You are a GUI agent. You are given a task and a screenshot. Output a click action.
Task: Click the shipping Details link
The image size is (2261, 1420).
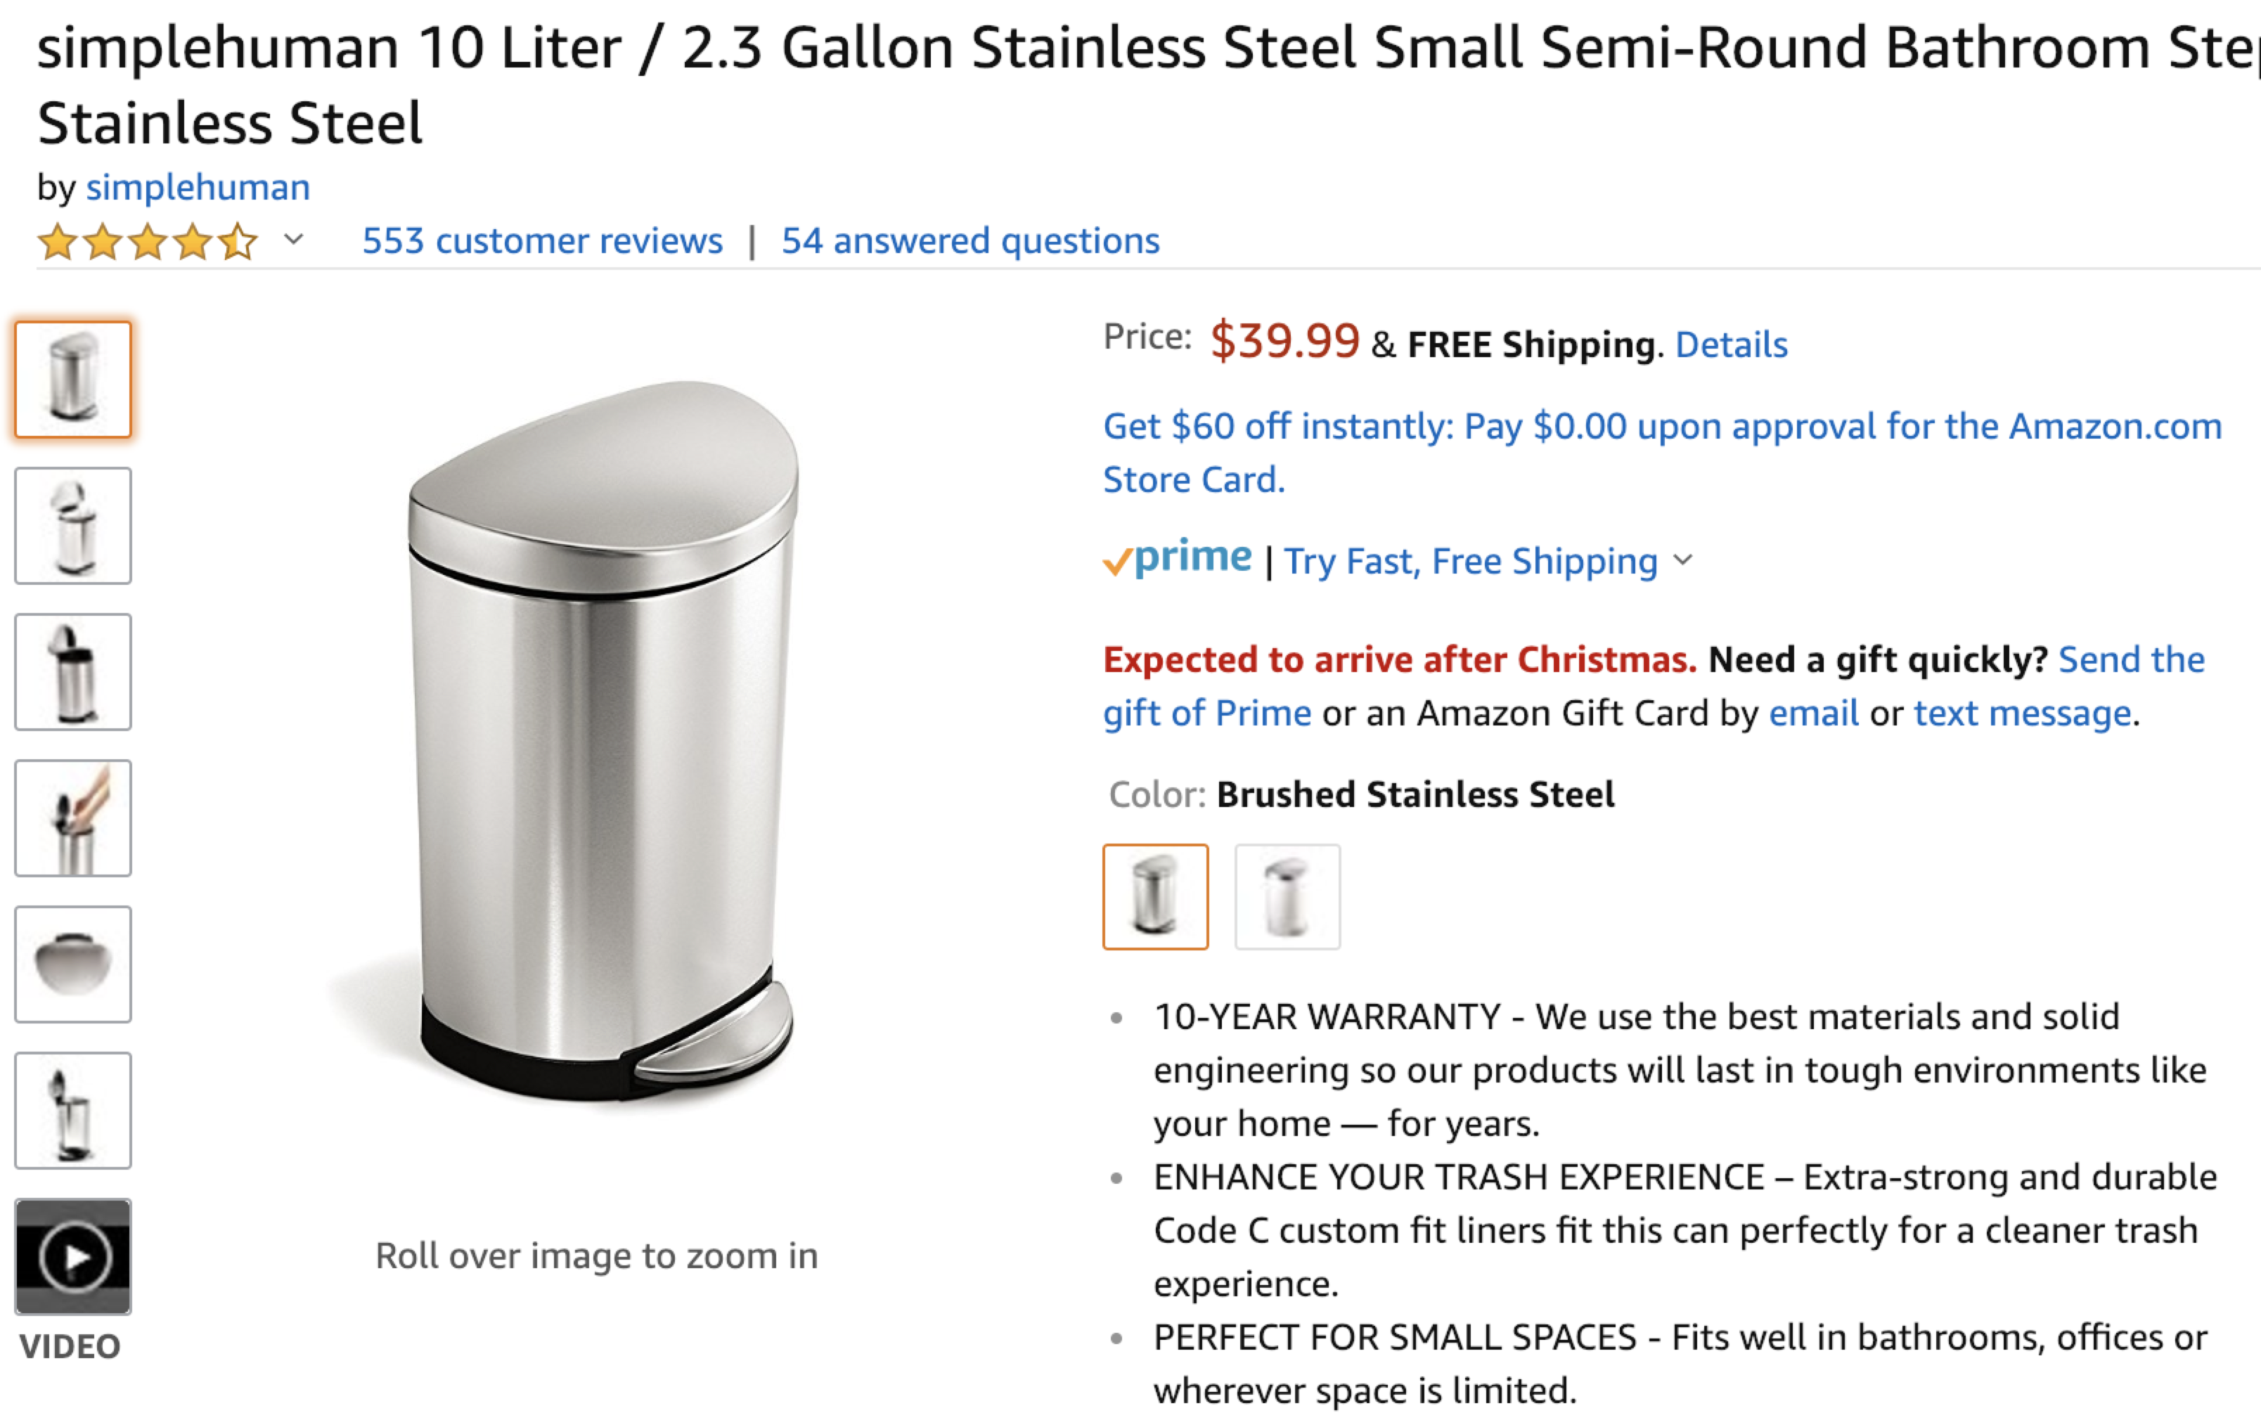(1732, 344)
